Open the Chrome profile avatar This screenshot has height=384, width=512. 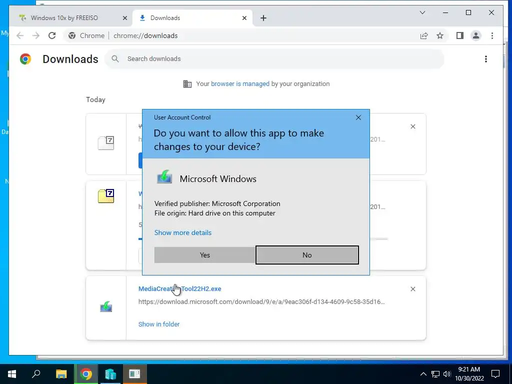click(476, 35)
